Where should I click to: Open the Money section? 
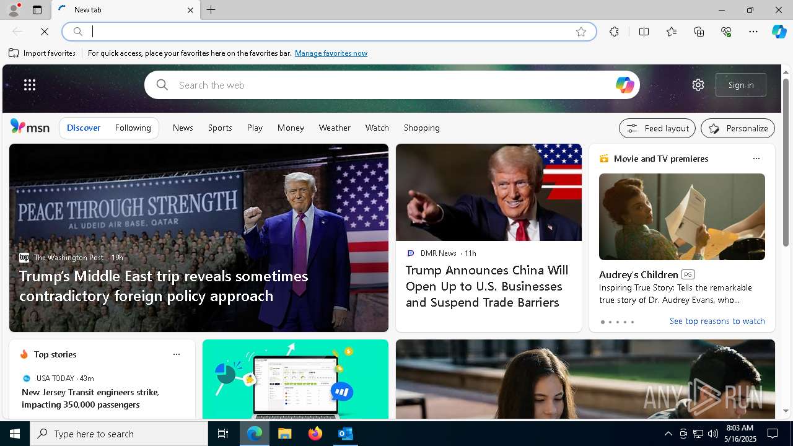291,128
